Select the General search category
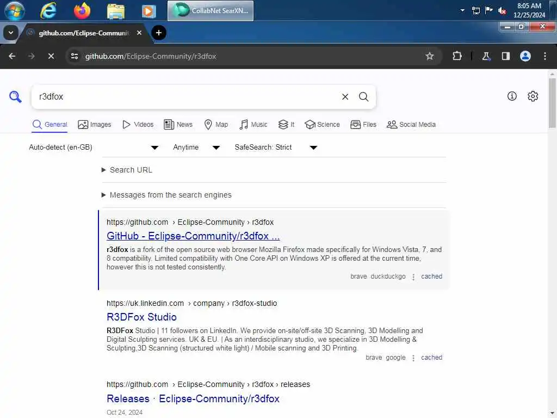Viewport: 557px width, 418px height. coord(49,125)
